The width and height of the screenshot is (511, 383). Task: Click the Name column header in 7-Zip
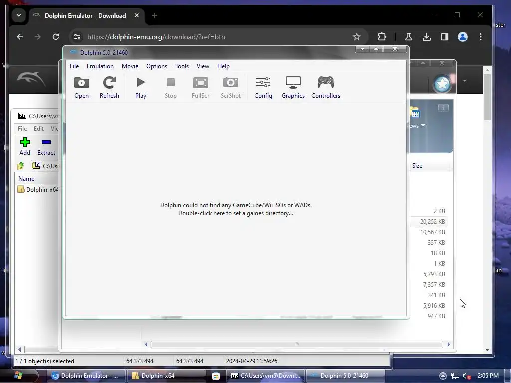click(26, 178)
